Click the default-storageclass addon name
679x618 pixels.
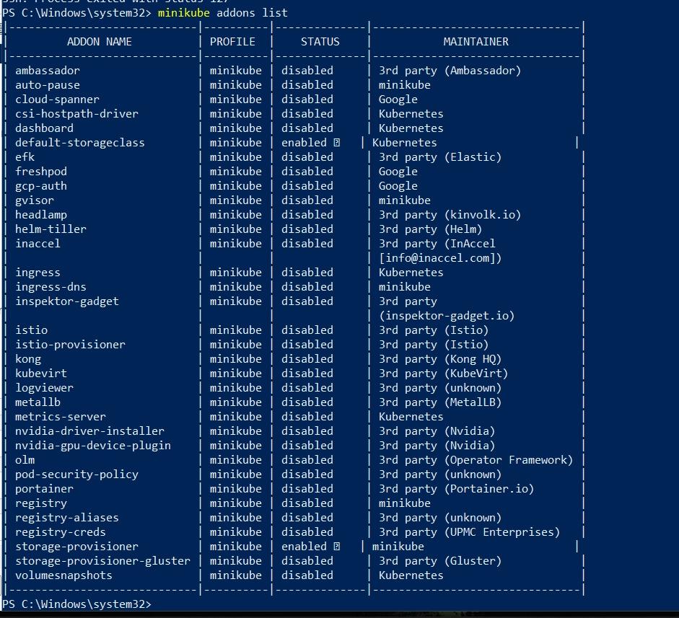coord(79,143)
